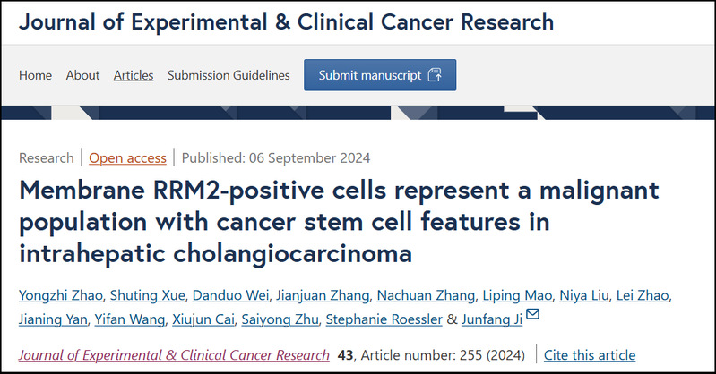716x374 pixels.
Task: Open the Articles section
Action: coord(134,75)
